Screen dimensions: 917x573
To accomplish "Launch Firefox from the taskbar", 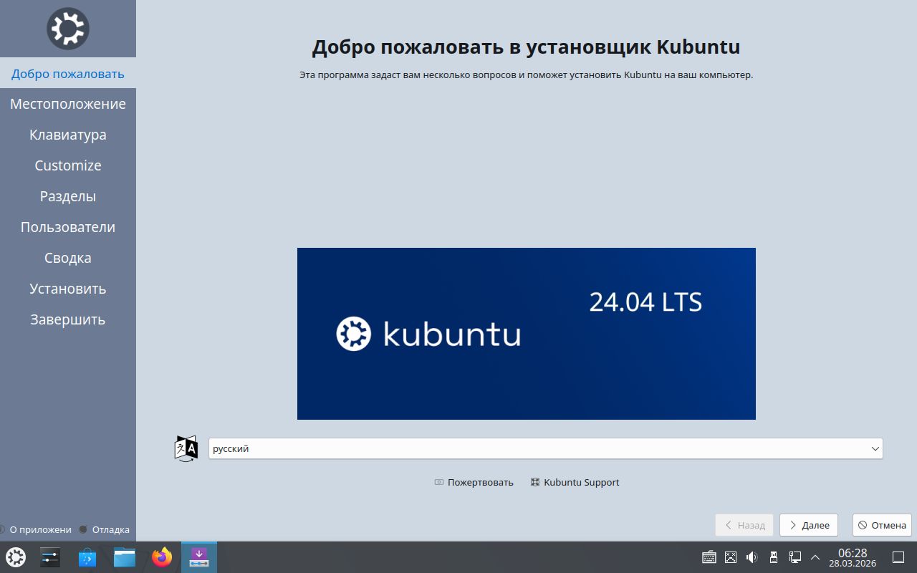I will [x=163, y=557].
